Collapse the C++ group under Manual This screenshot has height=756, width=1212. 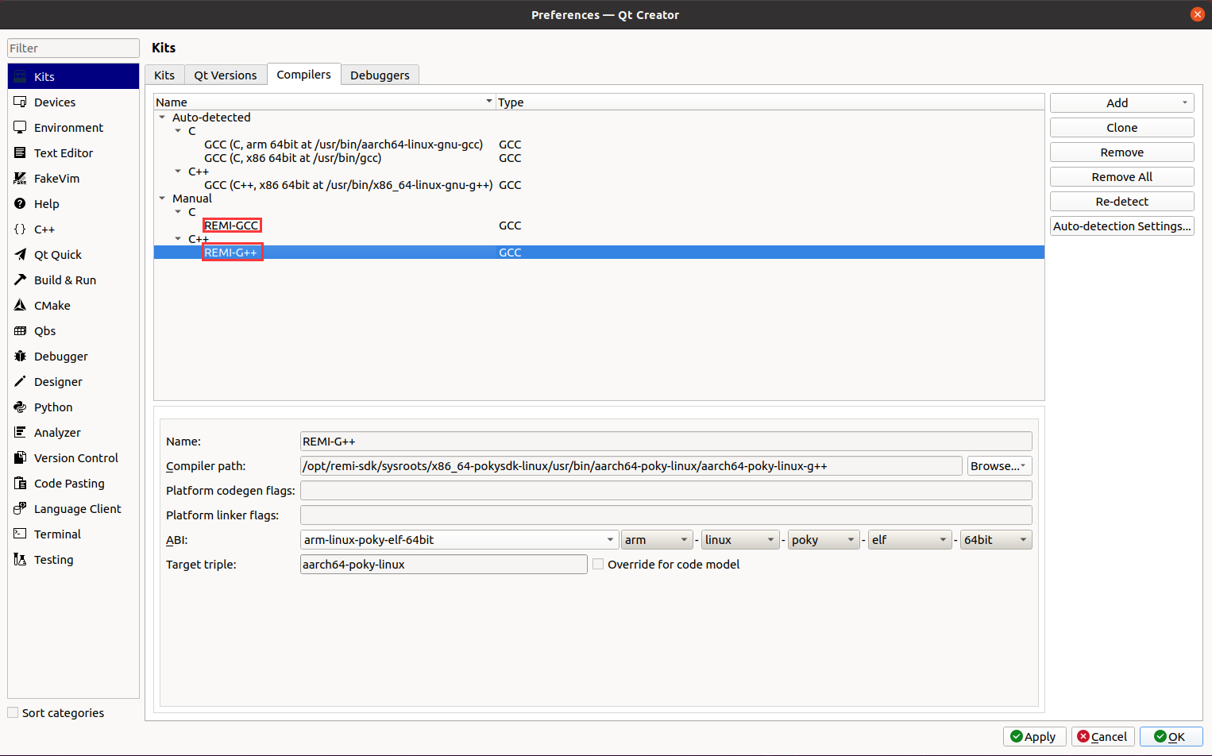pyautogui.click(x=178, y=239)
